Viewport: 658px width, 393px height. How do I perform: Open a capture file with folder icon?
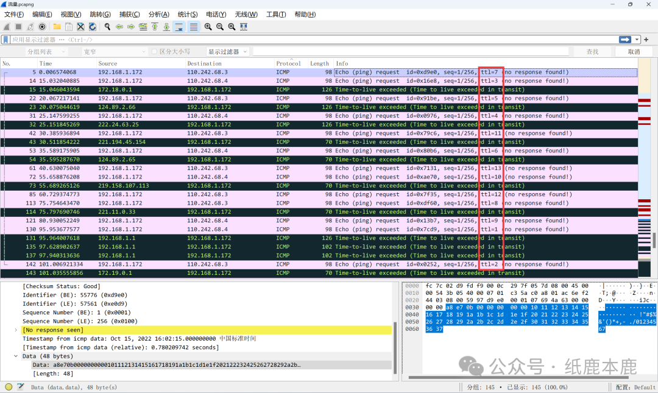pyautogui.click(x=57, y=27)
